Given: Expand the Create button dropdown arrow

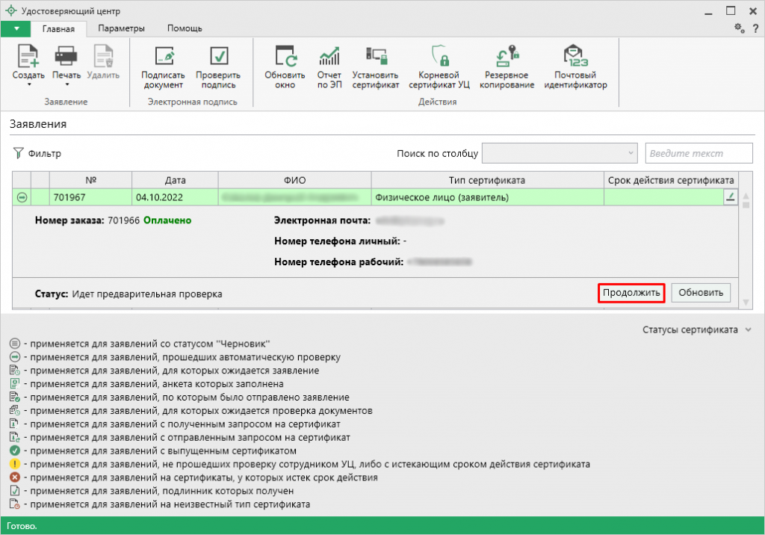Looking at the screenshot, I should click(x=28, y=84).
